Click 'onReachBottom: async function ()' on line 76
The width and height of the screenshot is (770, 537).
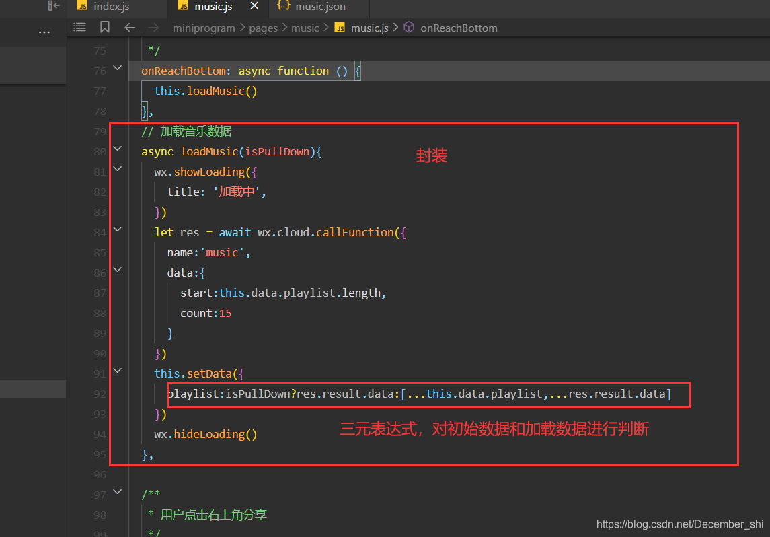[245, 71]
